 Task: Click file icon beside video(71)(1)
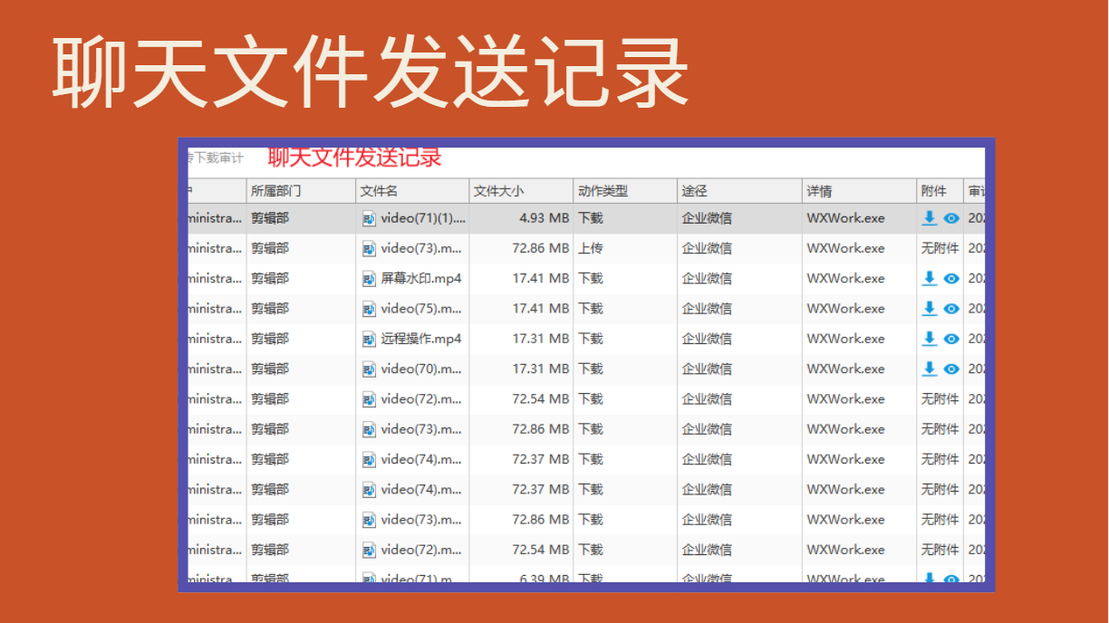tap(369, 218)
